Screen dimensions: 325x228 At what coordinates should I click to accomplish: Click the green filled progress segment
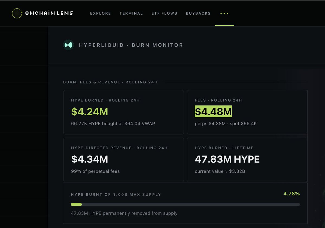click(76, 204)
